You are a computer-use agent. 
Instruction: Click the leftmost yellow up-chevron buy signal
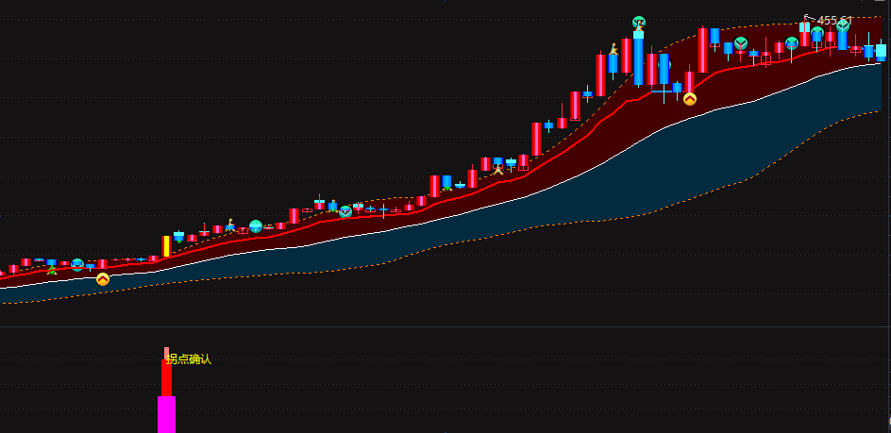click(x=103, y=279)
